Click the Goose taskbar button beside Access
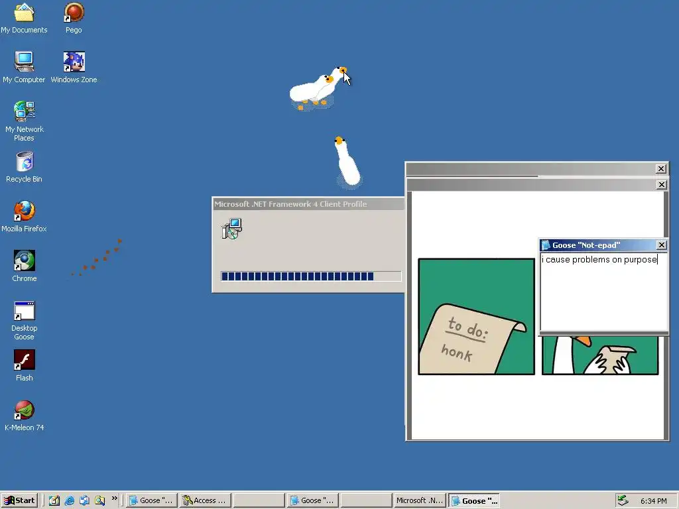This screenshot has width=679, height=509. (x=152, y=500)
